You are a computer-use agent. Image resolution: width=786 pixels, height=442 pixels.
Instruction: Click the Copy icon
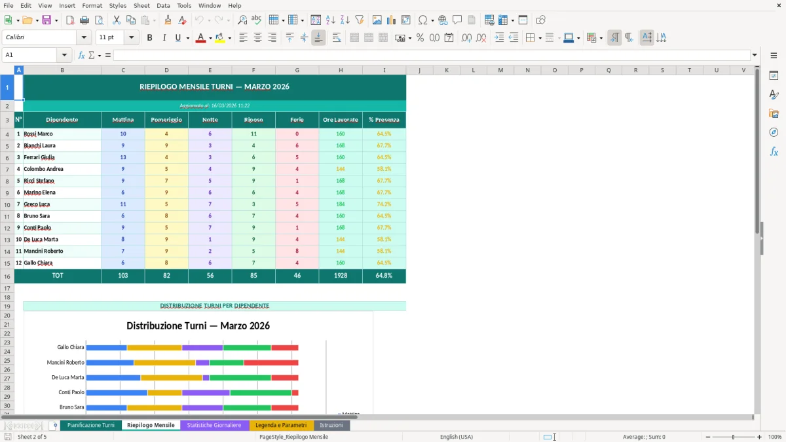[x=130, y=20]
